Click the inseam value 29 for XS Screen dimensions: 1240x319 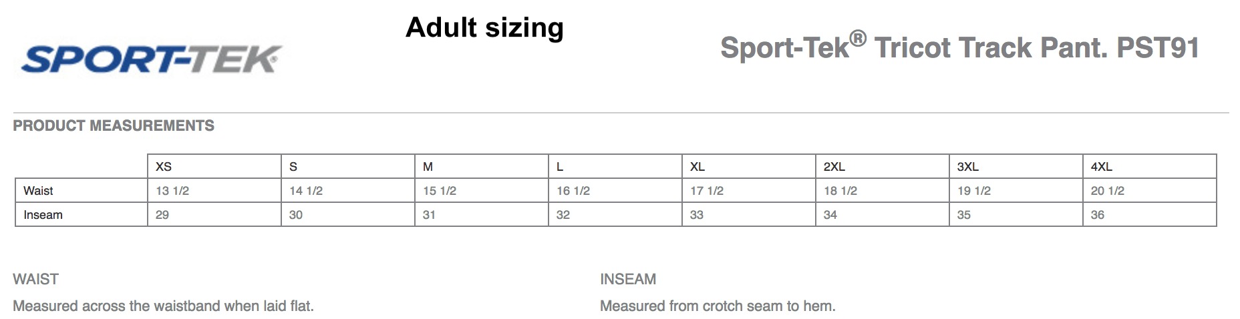tap(214, 214)
